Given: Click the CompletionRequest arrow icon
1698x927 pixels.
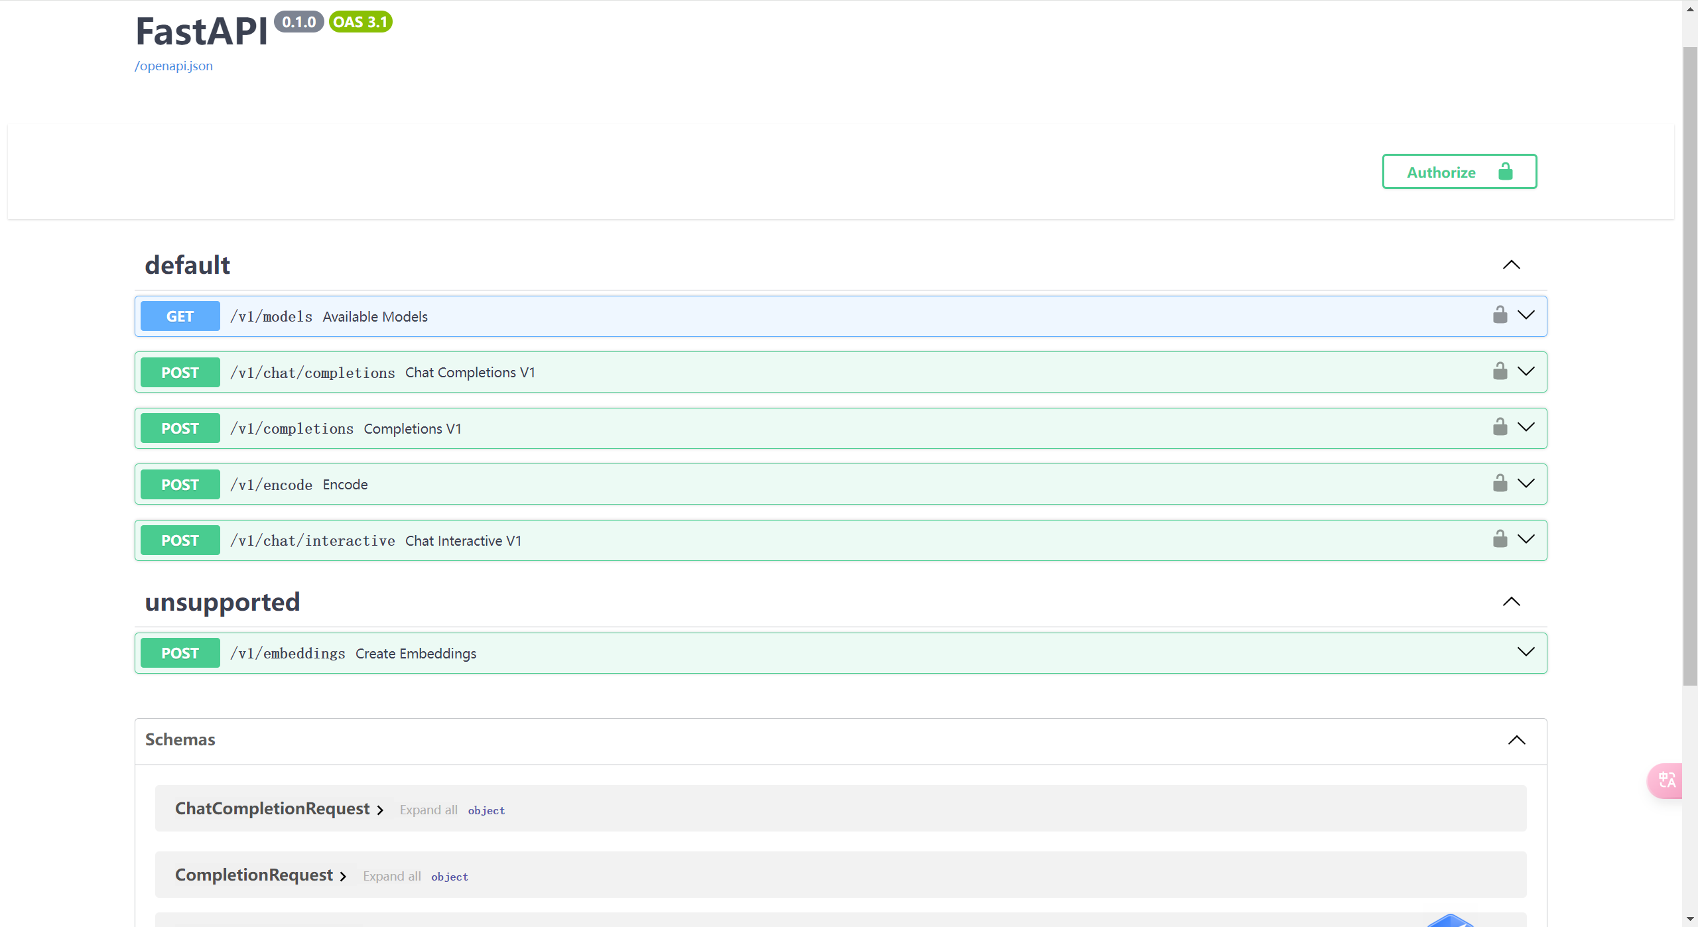Looking at the screenshot, I should point(343,877).
